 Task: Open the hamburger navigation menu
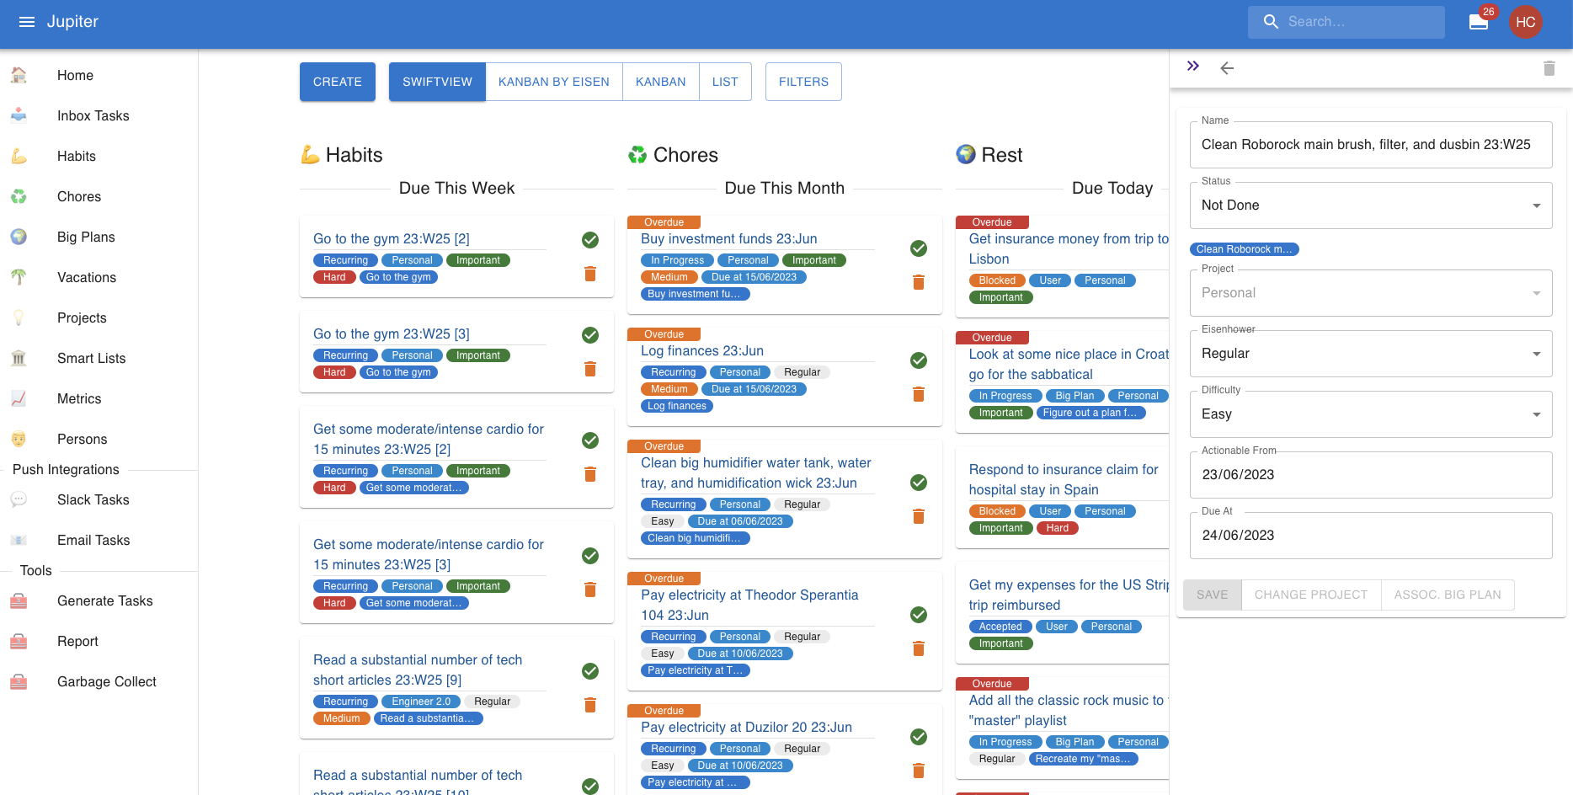(26, 21)
